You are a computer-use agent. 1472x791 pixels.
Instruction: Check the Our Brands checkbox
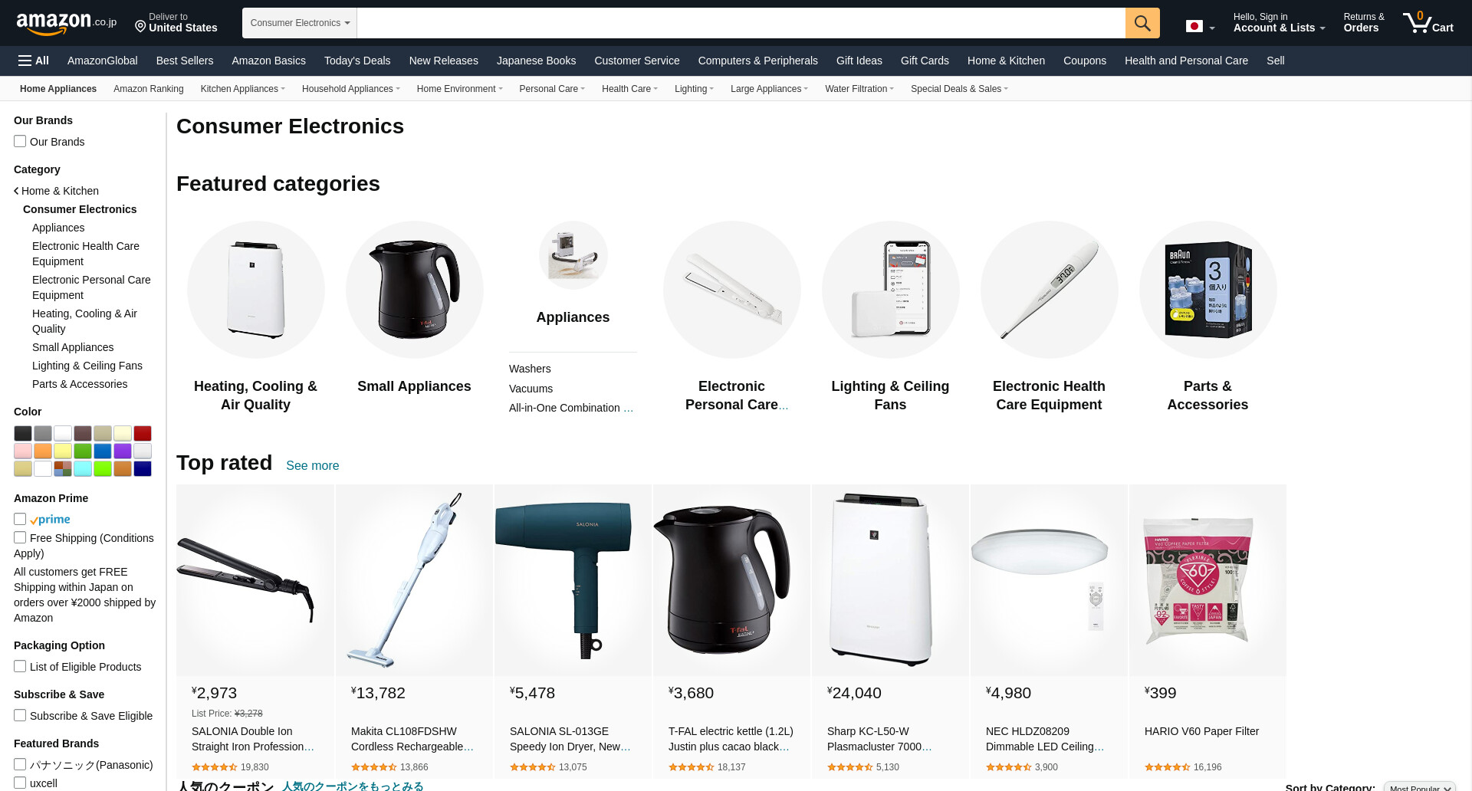(20, 141)
